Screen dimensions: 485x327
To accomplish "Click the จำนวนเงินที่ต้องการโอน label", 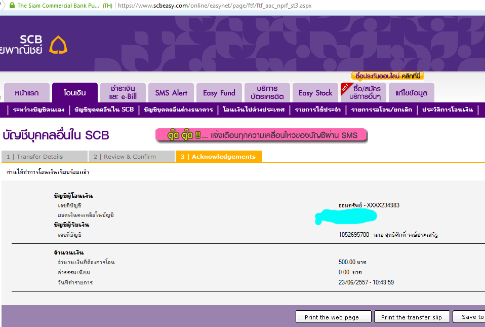I will pyautogui.click(x=86, y=262).
